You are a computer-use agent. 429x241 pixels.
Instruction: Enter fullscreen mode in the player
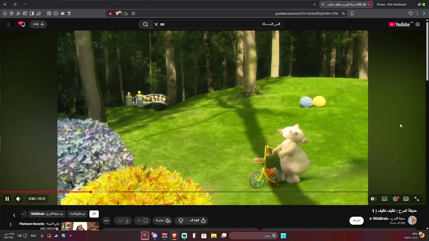click(417, 199)
